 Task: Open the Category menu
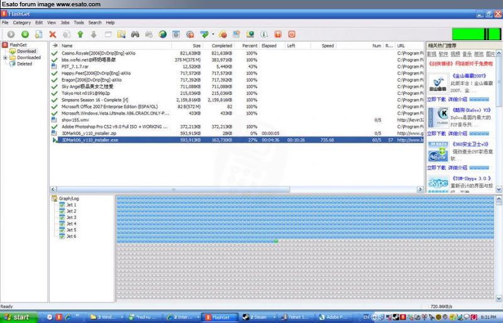click(22, 23)
